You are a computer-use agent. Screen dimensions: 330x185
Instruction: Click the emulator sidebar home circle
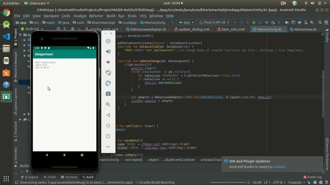coord(108,125)
